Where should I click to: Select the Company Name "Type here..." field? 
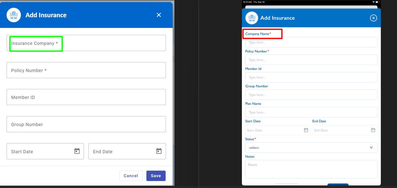[311, 42]
